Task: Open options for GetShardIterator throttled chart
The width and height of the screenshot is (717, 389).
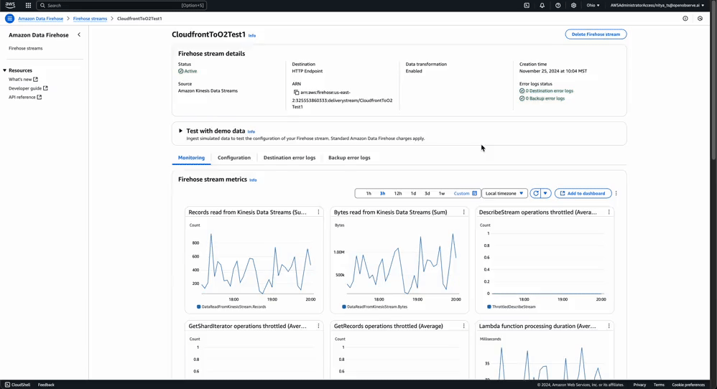Action: (318, 326)
